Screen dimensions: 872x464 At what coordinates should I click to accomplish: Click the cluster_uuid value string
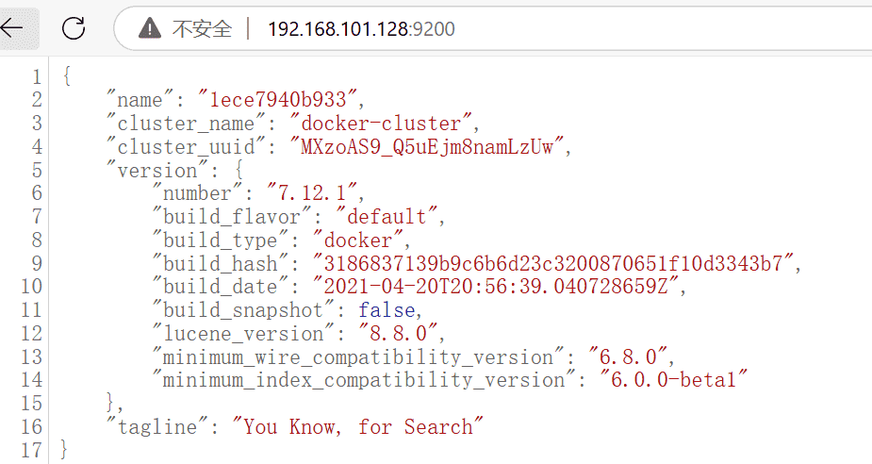[x=430, y=146]
